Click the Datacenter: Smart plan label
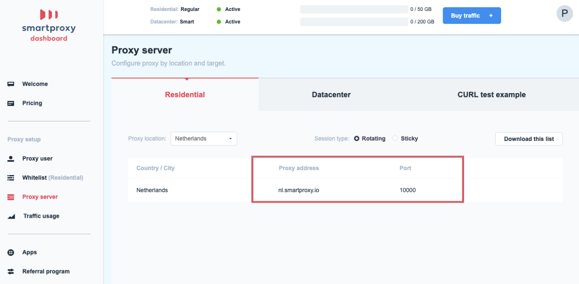Image resolution: width=579 pixels, height=284 pixels. 172,22
